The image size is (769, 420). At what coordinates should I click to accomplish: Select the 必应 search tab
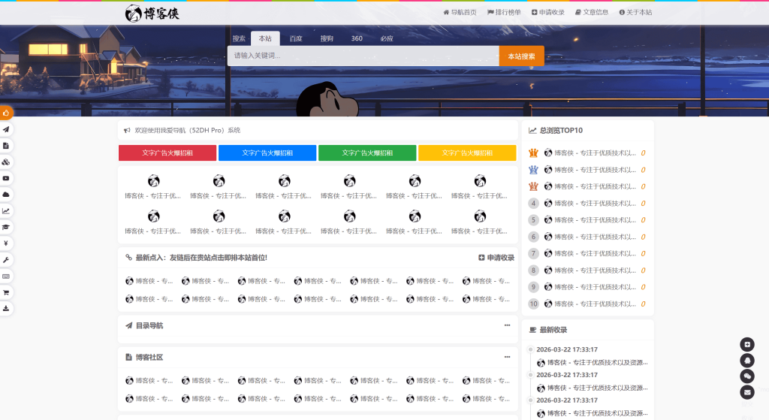387,38
